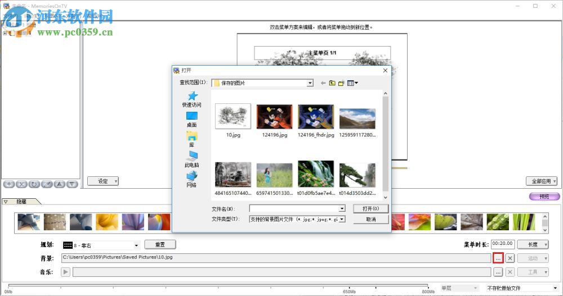Select 网络 in the places sidebar

pyautogui.click(x=192, y=180)
